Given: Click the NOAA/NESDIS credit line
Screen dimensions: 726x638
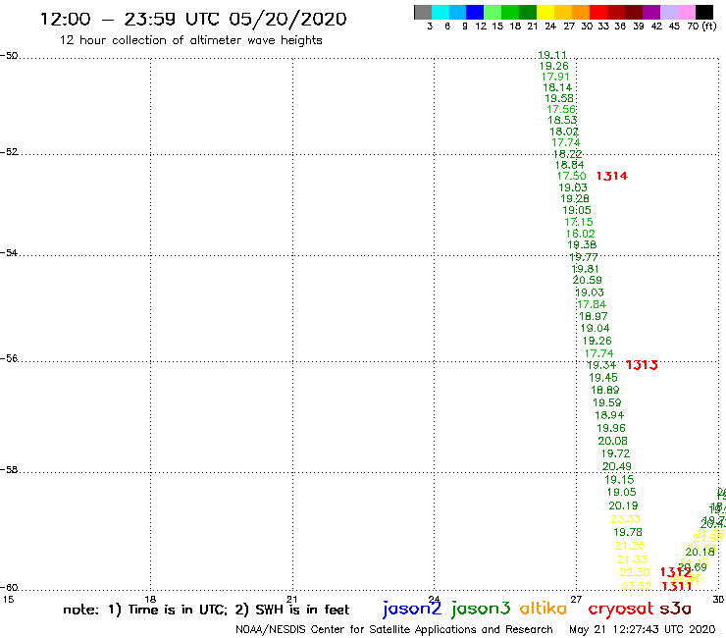Looking at the screenshot, I should (394, 630).
